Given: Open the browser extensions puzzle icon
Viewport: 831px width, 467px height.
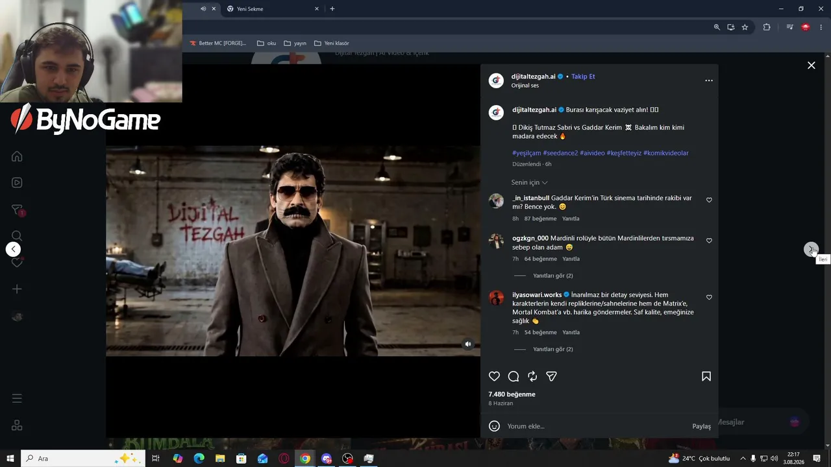Looking at the screenshot, I should [x=767, y=27].
